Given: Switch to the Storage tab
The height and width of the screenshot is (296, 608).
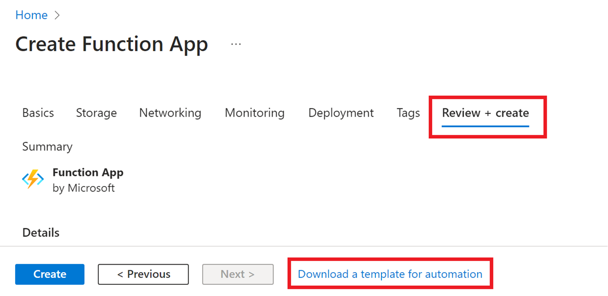Looking at the screenshot, I should 96,113.
